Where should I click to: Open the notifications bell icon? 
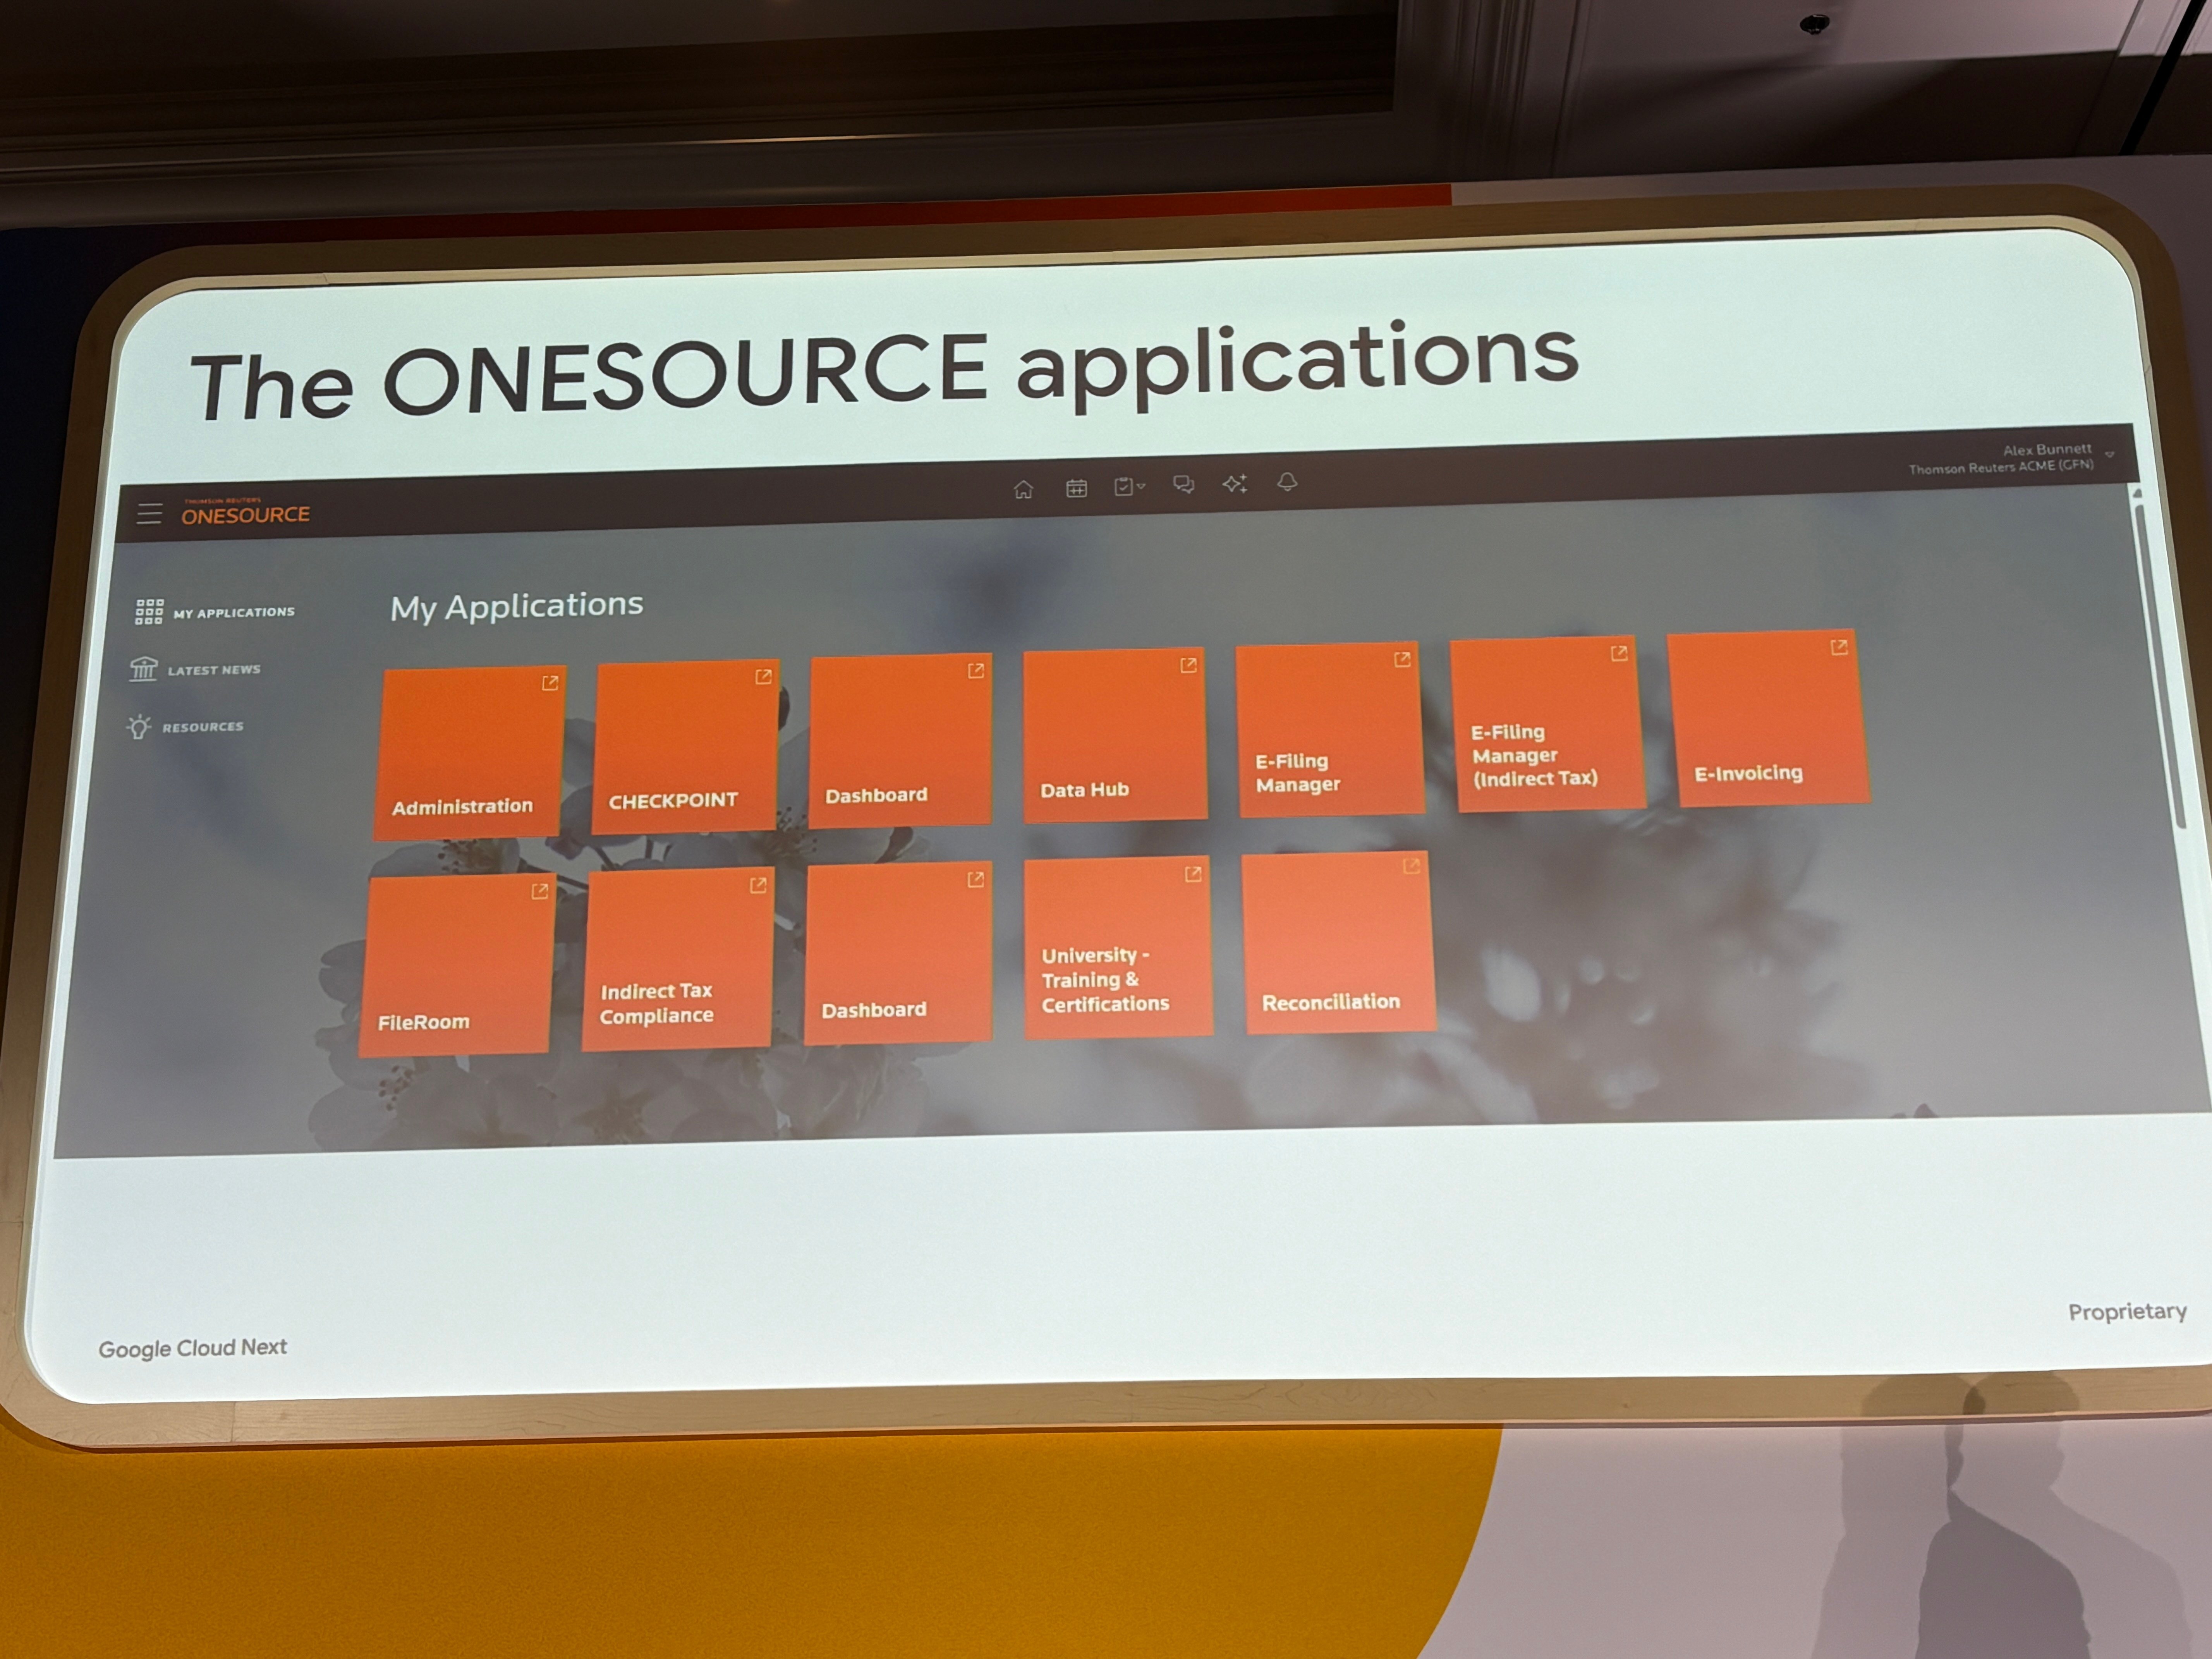pos(1287,482)
